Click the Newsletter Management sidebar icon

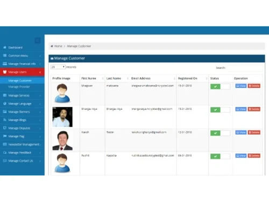click(5, 144)
